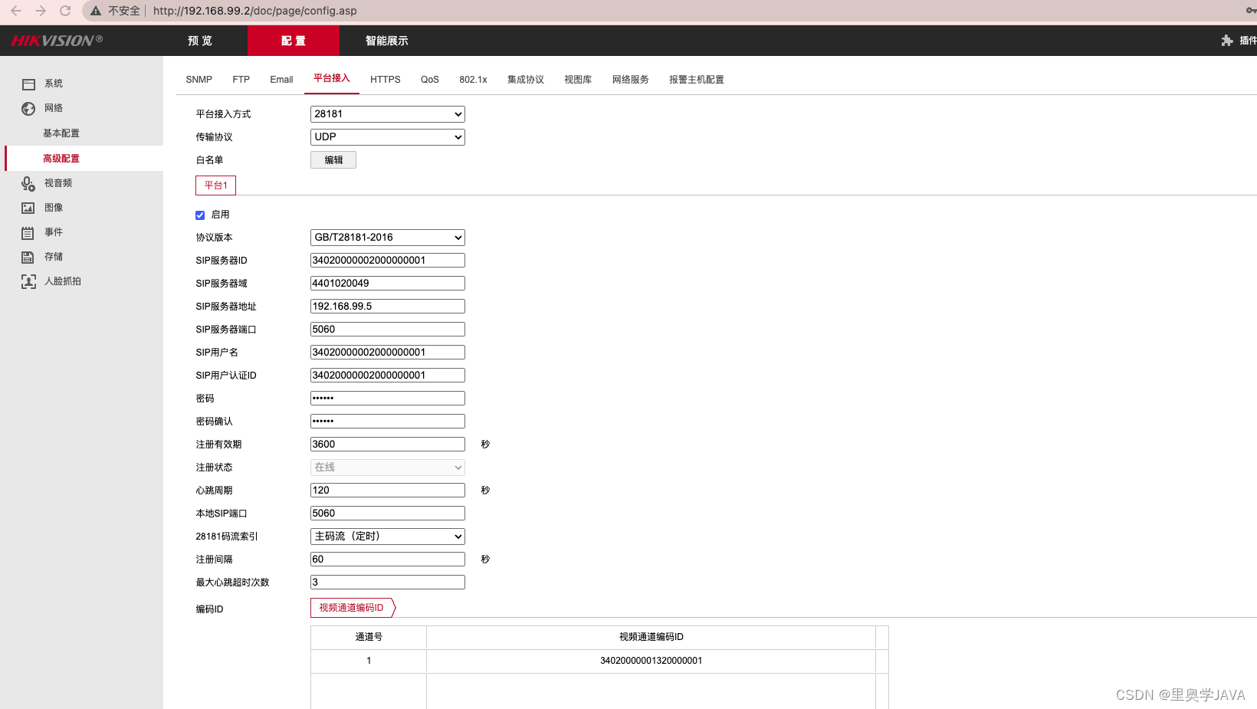Click channel ID 34020000001320000001 cell
Image resolution: width=1257 pixels, height=709 pixels.
(651, 661)
